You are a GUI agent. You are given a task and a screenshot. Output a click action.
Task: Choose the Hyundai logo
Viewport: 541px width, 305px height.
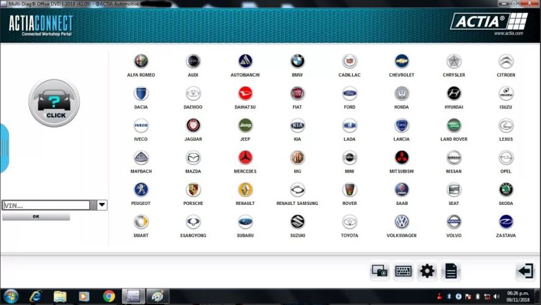454,93
